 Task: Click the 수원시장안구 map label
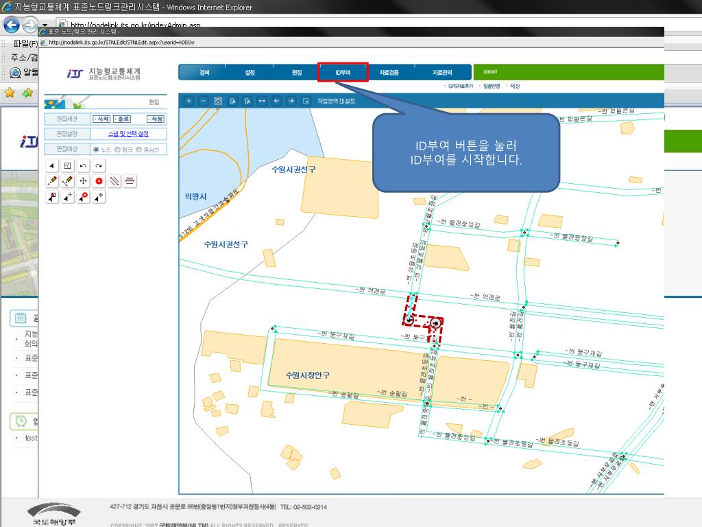click(x=308, y=375)
